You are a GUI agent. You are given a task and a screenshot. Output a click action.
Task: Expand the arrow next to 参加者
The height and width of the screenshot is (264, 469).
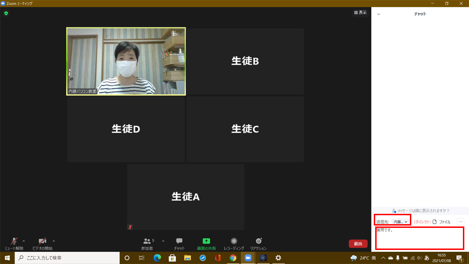163,241
